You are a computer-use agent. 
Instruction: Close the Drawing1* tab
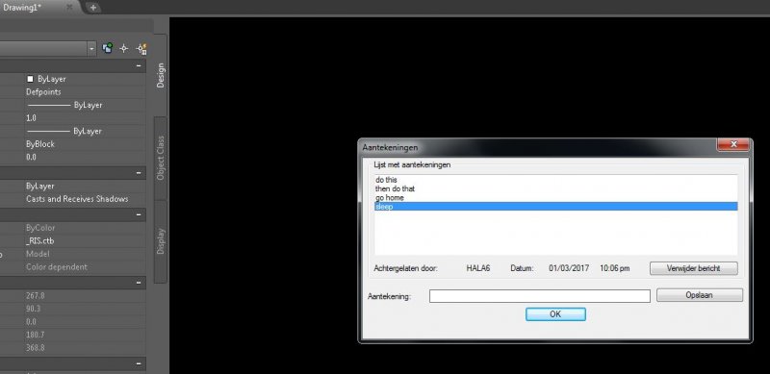(69, 7)
